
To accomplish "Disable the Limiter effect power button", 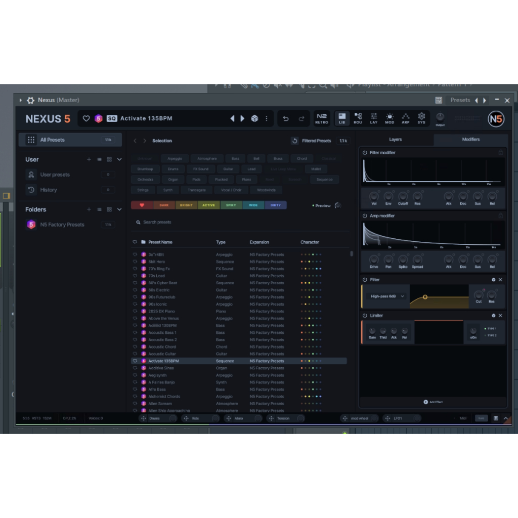I will click(365, 316).
